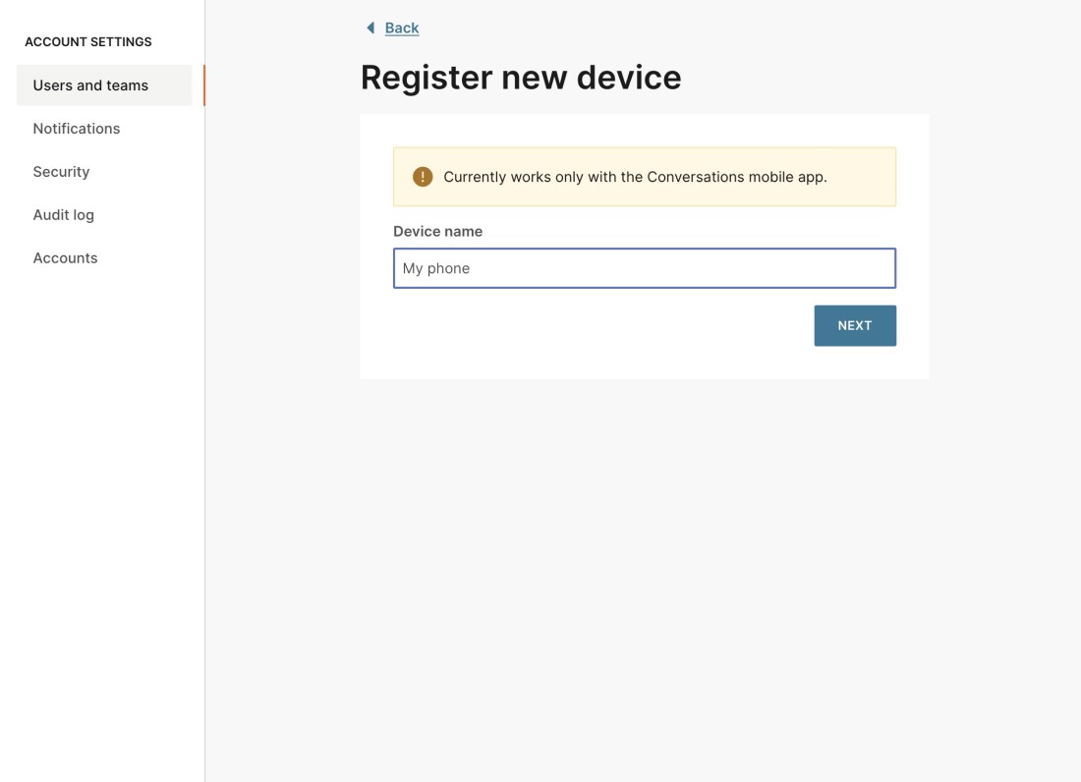
Task: Click the orange warning exclamation icon
Action: point(423,177)
